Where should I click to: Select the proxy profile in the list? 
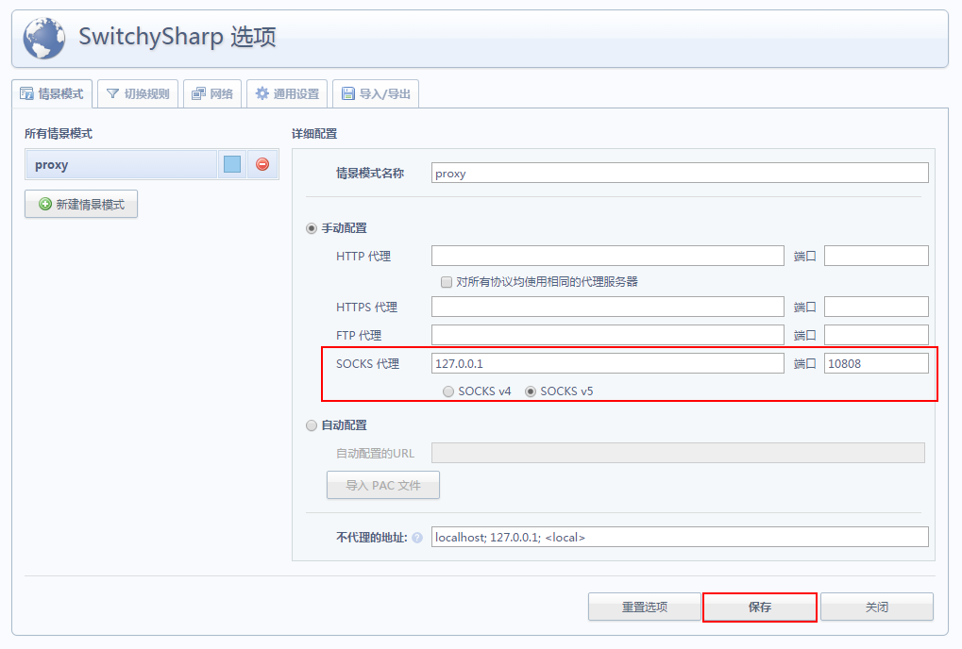(121, 164)
